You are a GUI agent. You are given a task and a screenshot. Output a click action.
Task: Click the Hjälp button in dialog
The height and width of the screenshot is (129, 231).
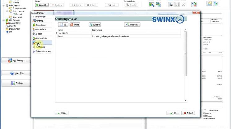coord(62,113)
